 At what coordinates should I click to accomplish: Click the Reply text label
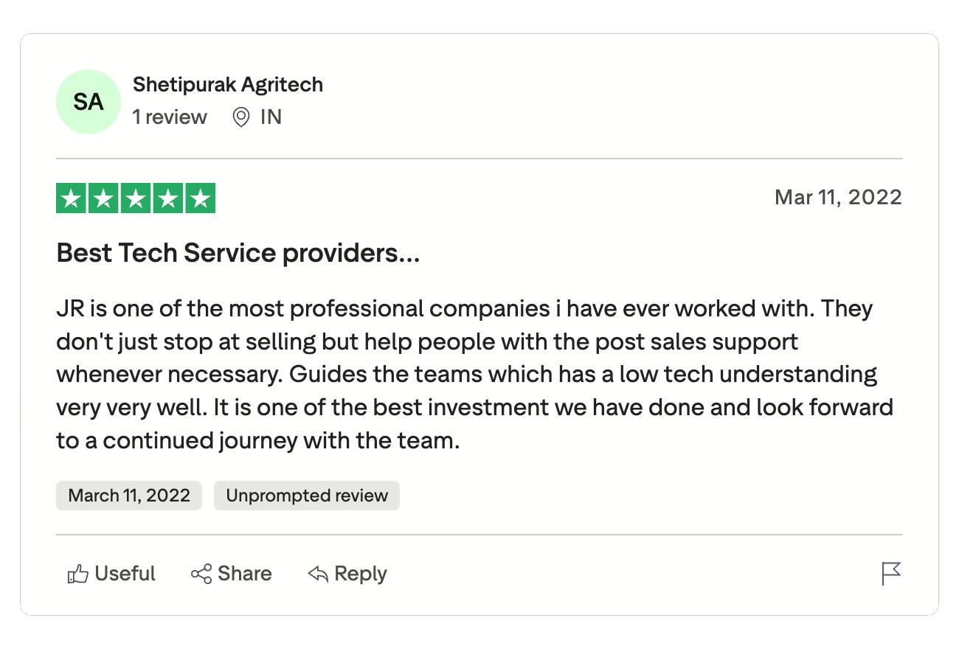[360, 574]
